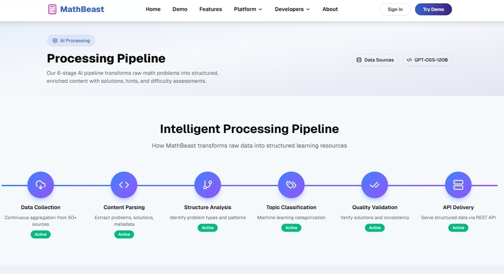Click the Structure Analysis stage title
504x274 pixels.
point(208,207)
